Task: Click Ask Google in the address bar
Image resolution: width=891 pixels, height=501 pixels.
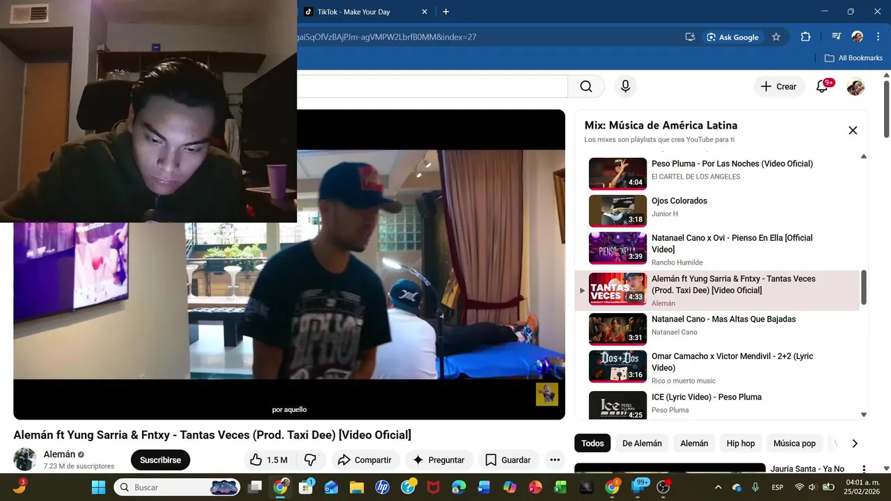Action: (x=732, y=37)
